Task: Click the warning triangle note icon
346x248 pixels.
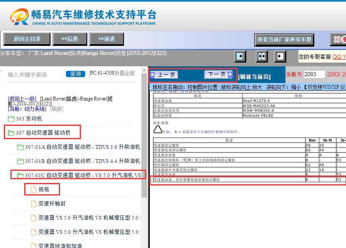Action: tap(157, 130)
